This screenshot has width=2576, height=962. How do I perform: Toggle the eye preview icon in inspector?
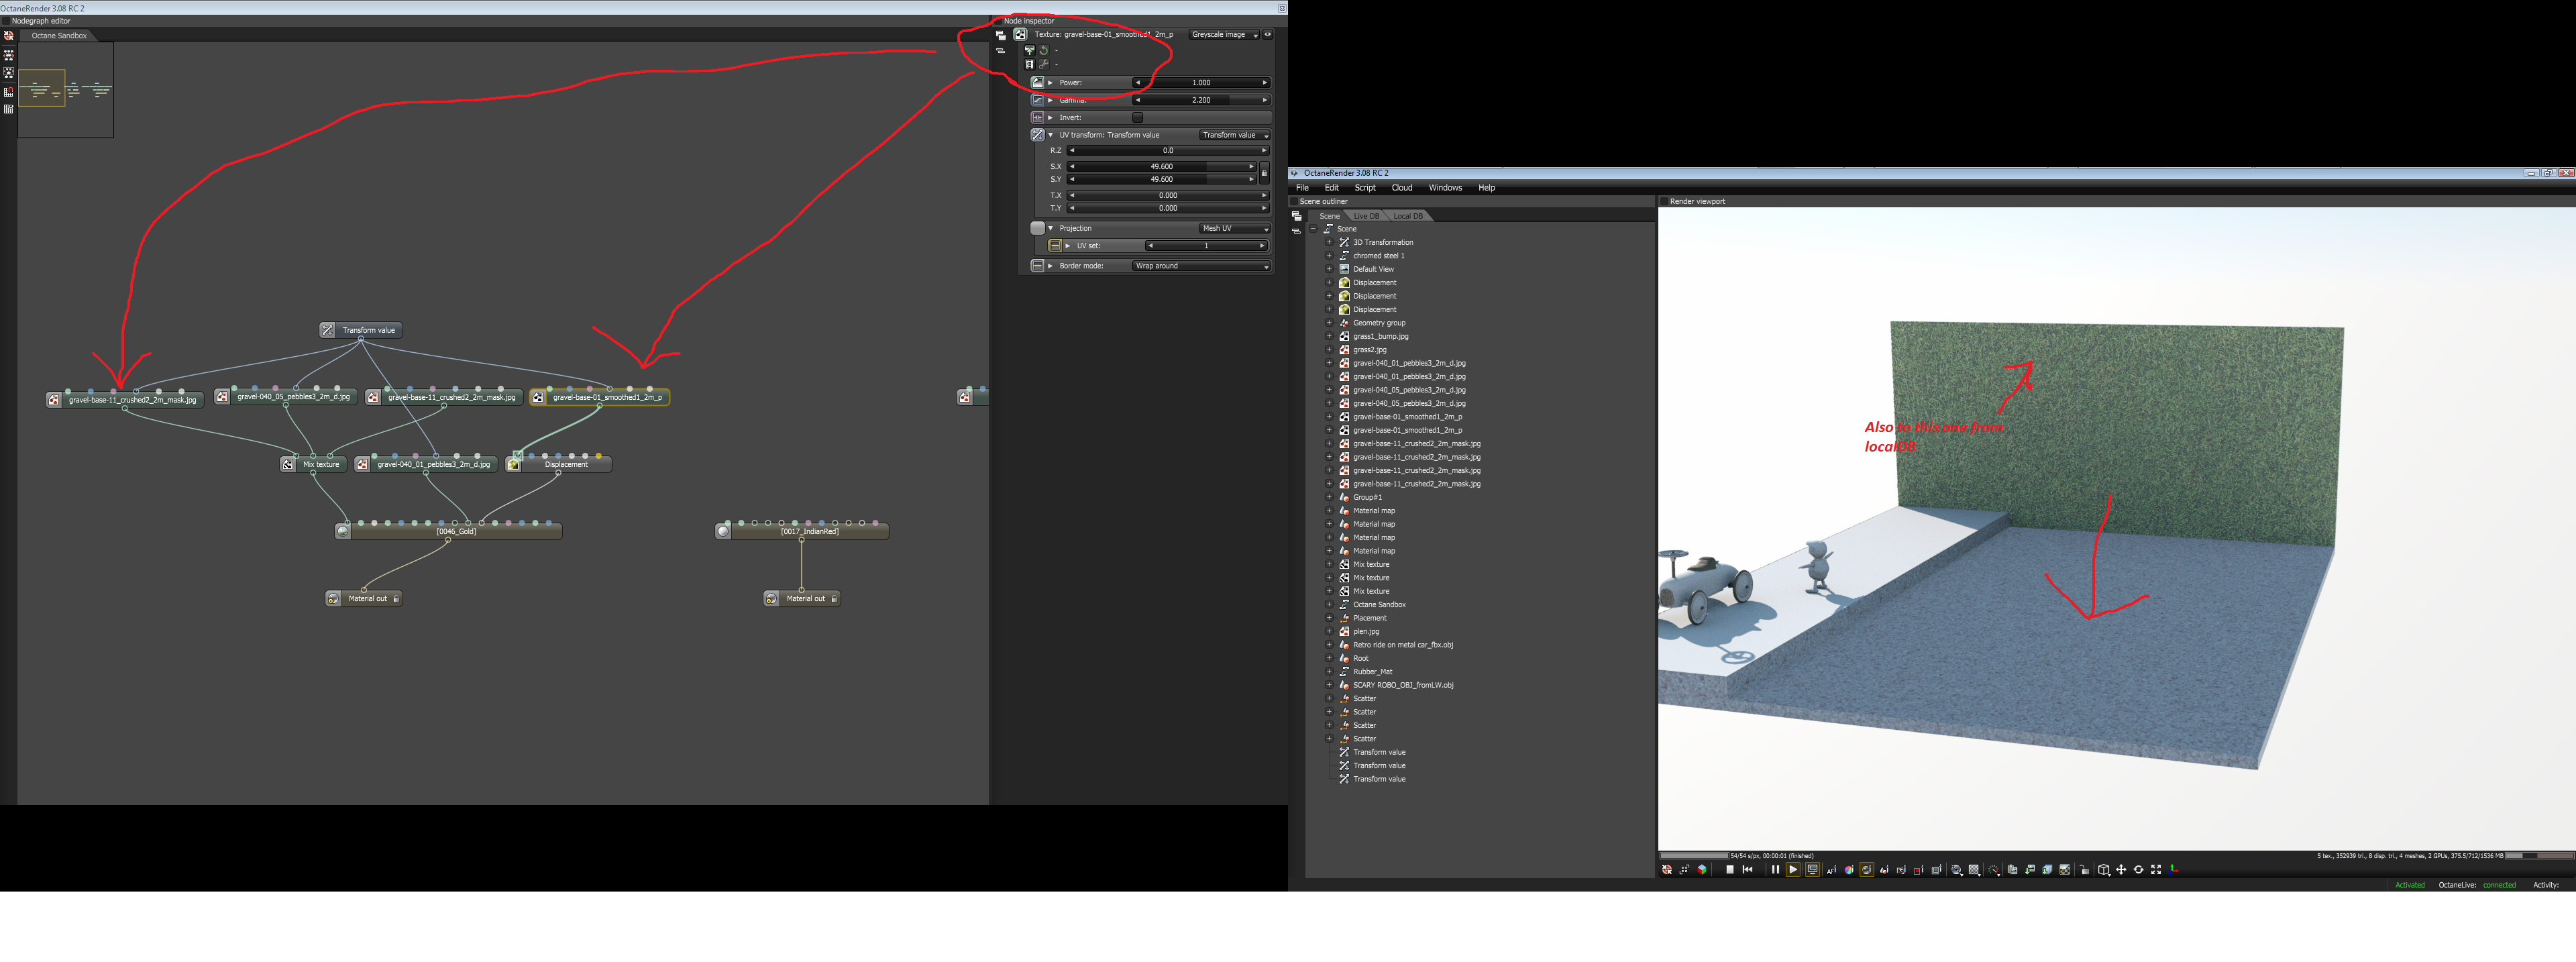[x=1268, y=34]
